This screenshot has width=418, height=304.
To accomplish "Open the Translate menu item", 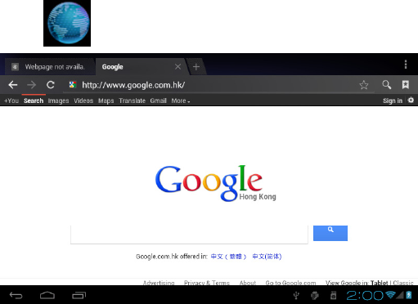I will (x=132, y=101).
